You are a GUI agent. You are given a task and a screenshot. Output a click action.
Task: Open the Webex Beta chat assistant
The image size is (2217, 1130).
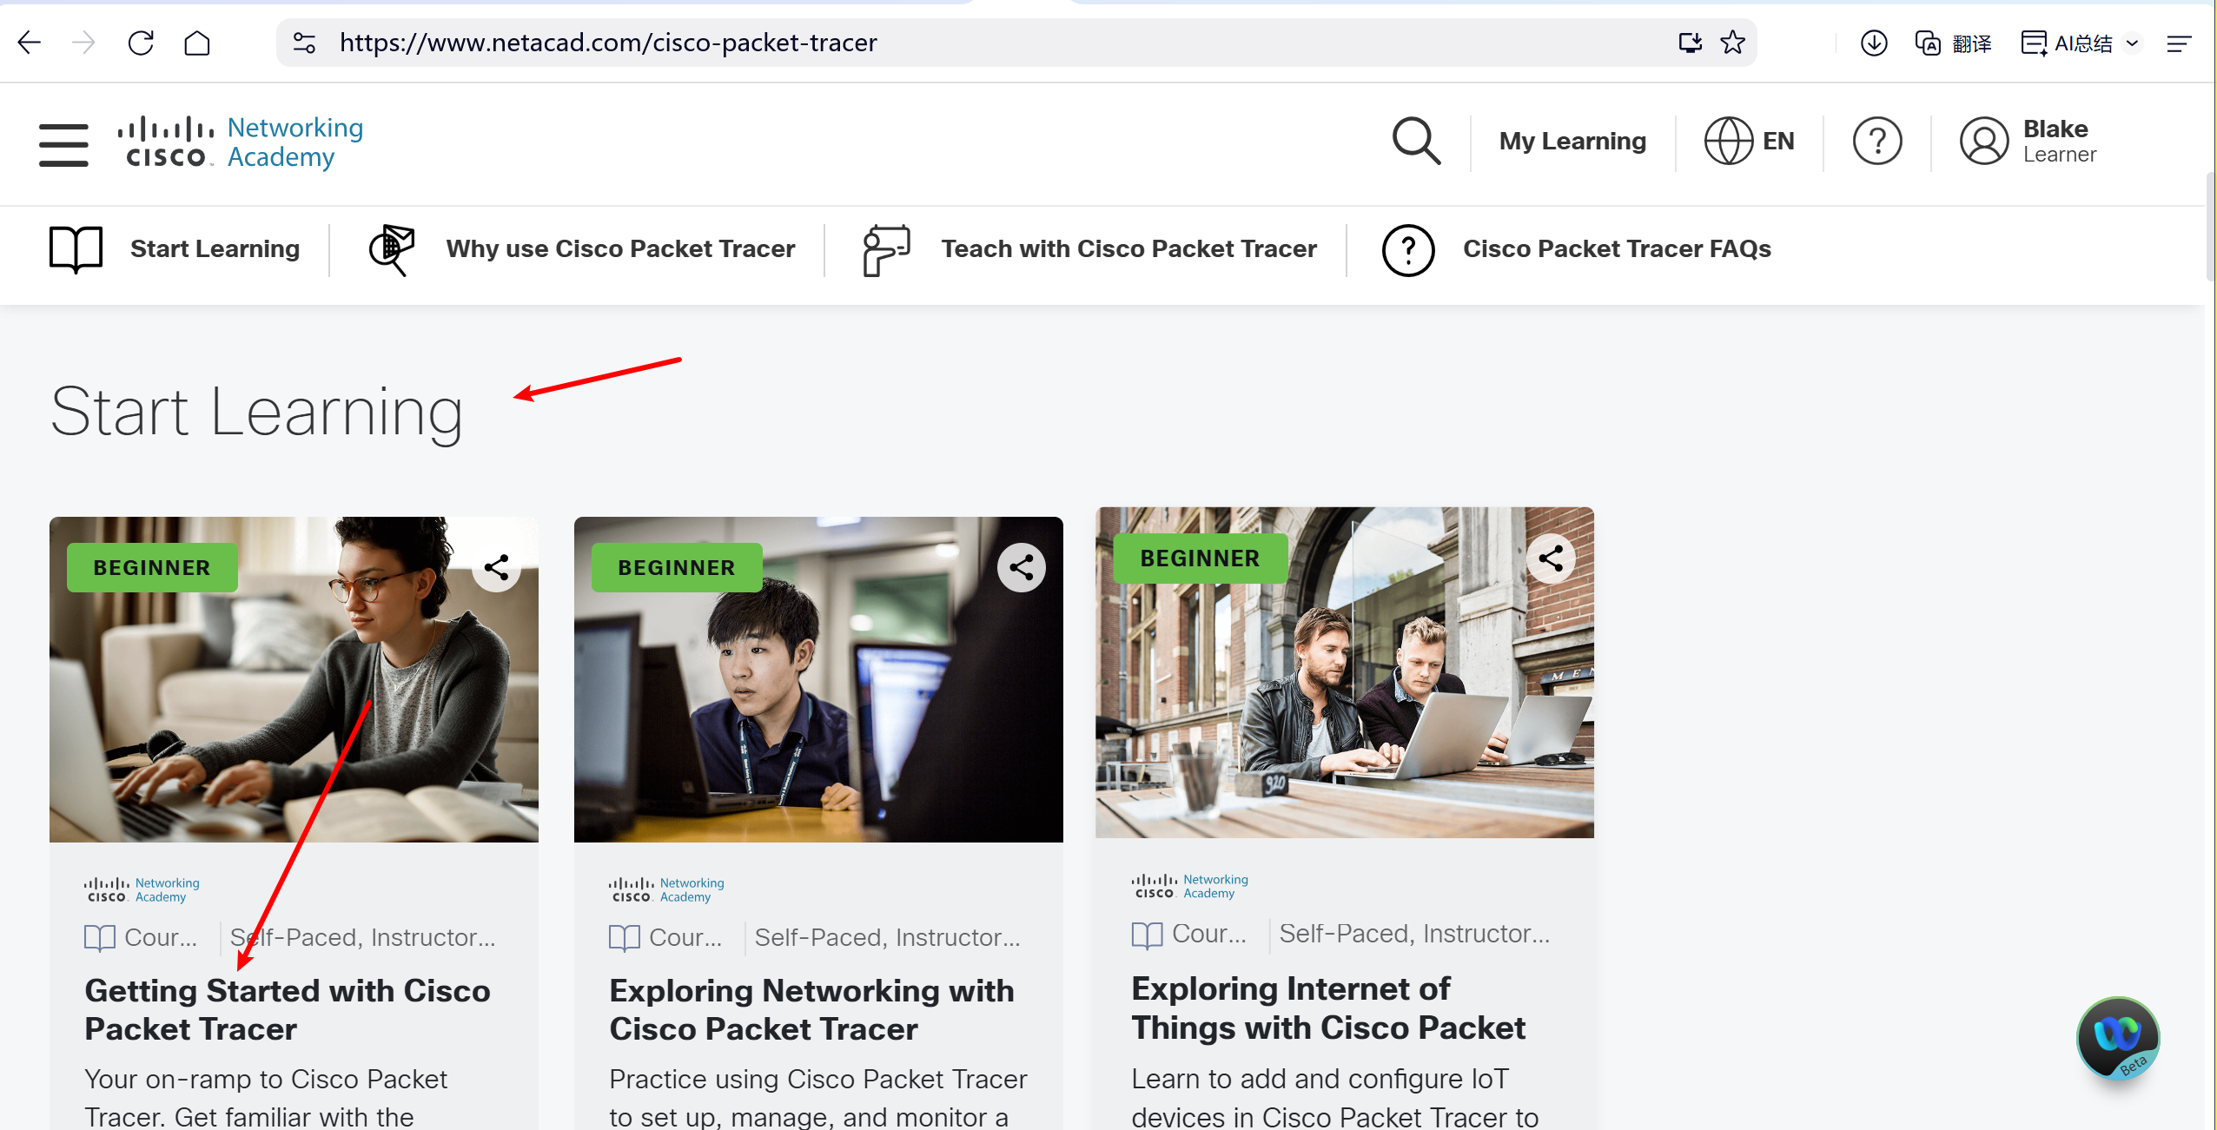[x=2117, y=1038]
